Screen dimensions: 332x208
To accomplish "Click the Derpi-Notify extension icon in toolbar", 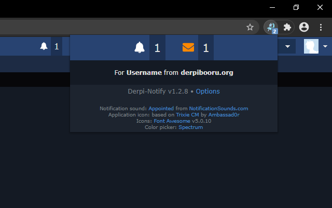I will [271, 27].
